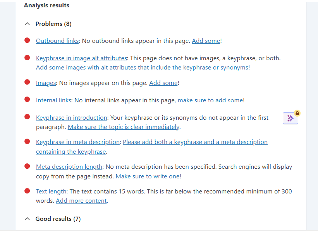Click the AI optimize sparkles icon
This screenshot has width=318, height=234.
(x=290, y=118)
